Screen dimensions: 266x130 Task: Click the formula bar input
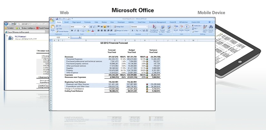[x=147, y=37]
